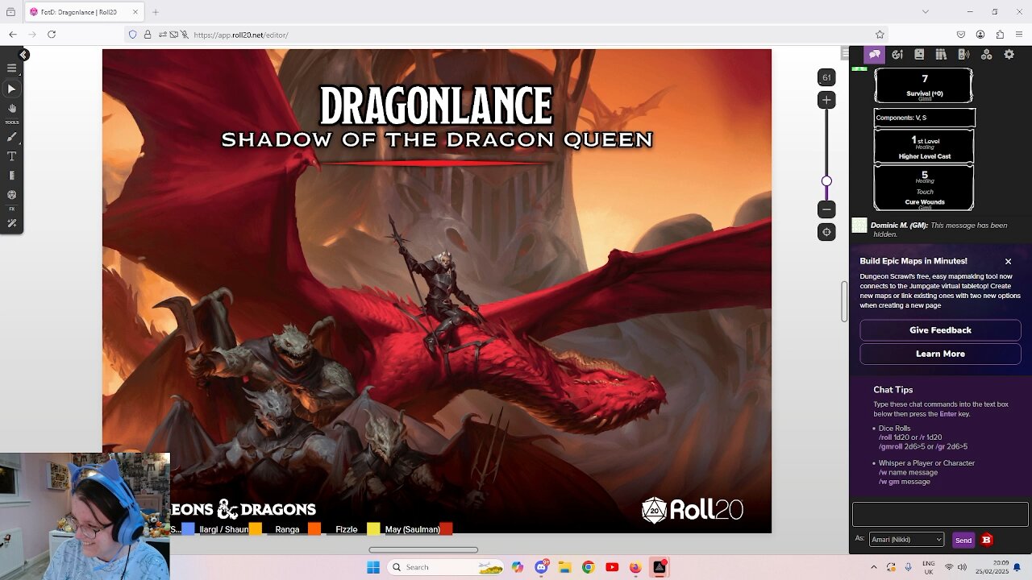Switch to the Jukebox tab
Viewport: 1032px width, 580px height.
click(x=963, y=55)
